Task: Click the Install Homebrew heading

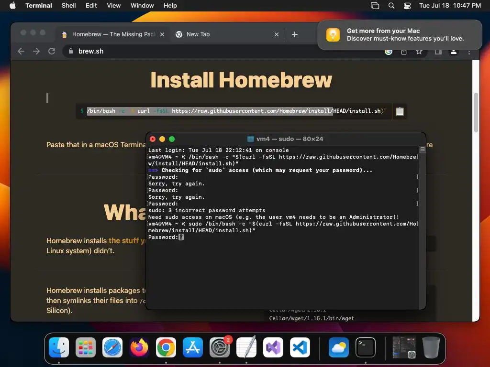Action: (x=241, y=80)
